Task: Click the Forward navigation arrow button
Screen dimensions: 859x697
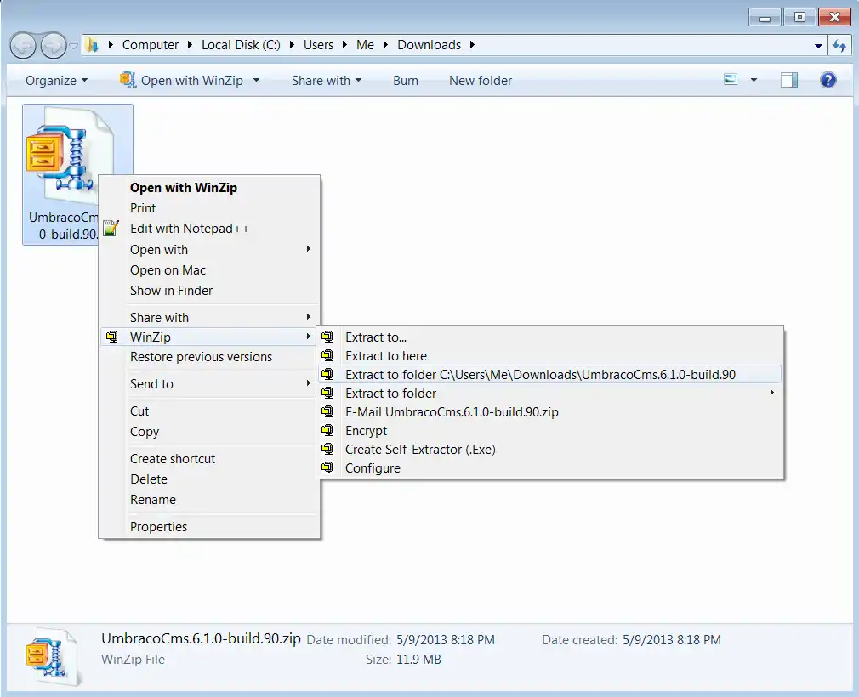Action: (54, 45)
